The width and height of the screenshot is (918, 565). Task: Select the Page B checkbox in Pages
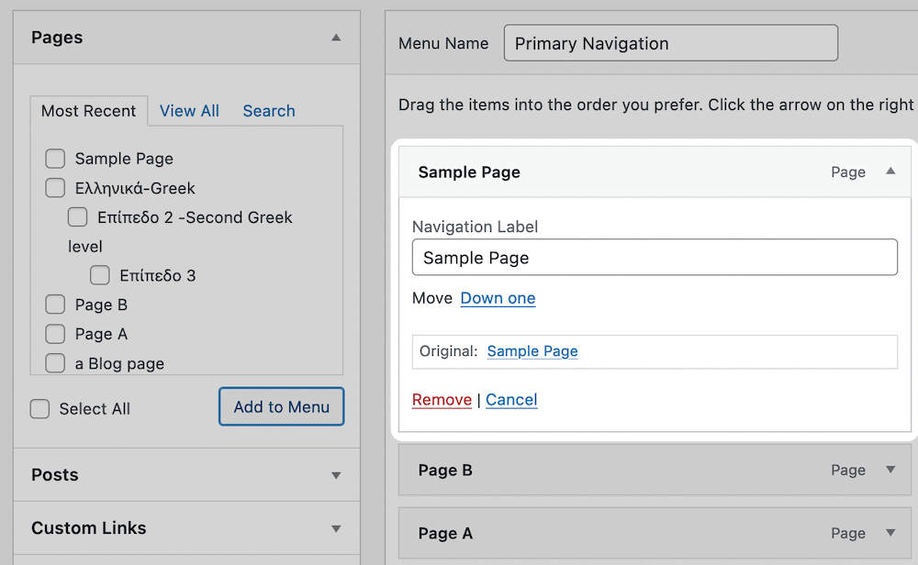55,305
